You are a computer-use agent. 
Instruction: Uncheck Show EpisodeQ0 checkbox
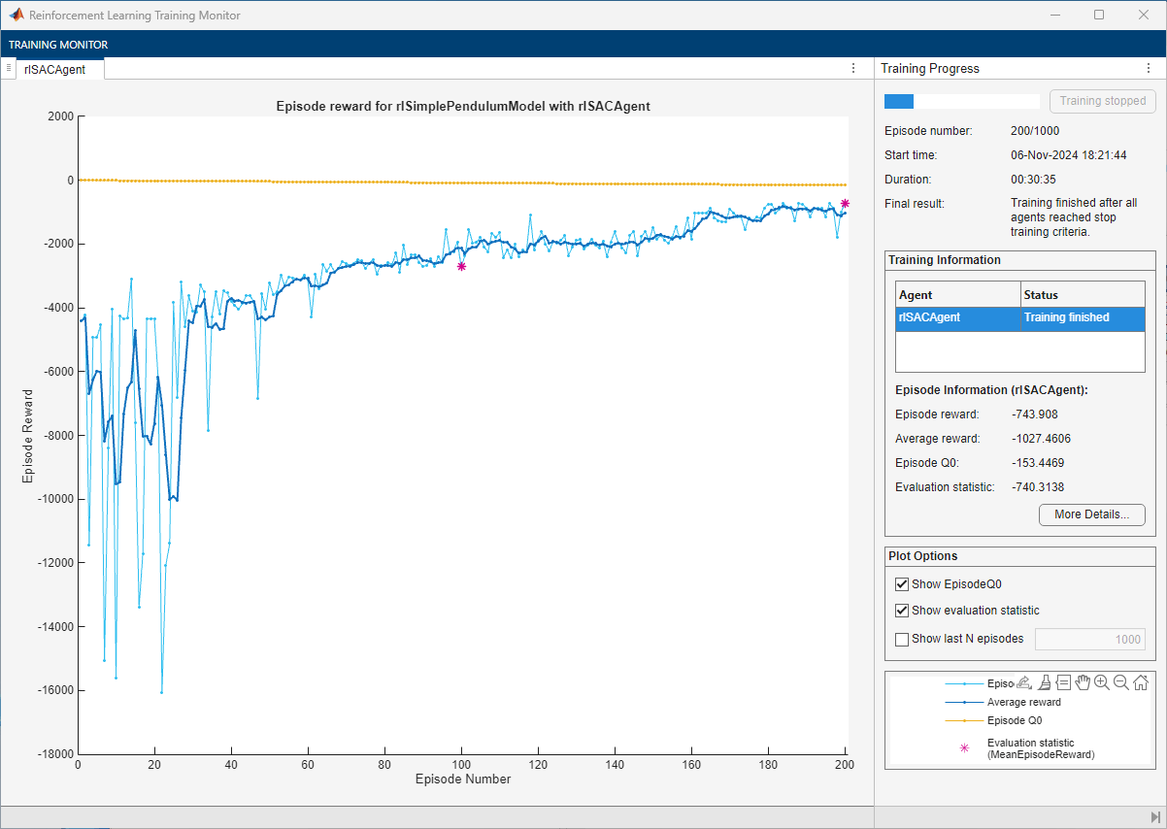[x=902, y=584]
